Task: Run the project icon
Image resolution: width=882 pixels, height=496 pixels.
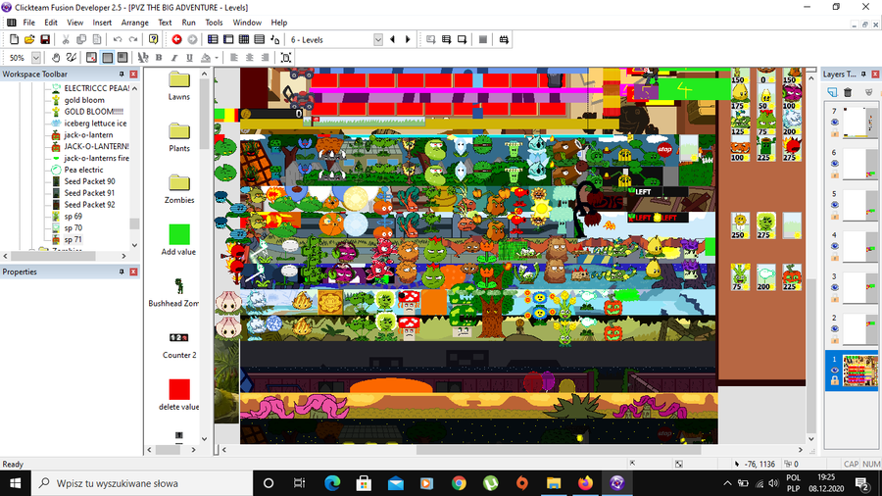Action: pyautogui.click(x=431, y=39)
